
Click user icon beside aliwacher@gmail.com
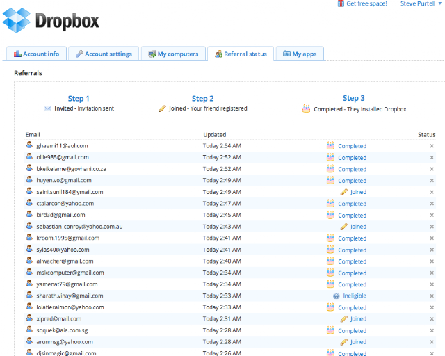pyautogui.click(x=29, y=260)
